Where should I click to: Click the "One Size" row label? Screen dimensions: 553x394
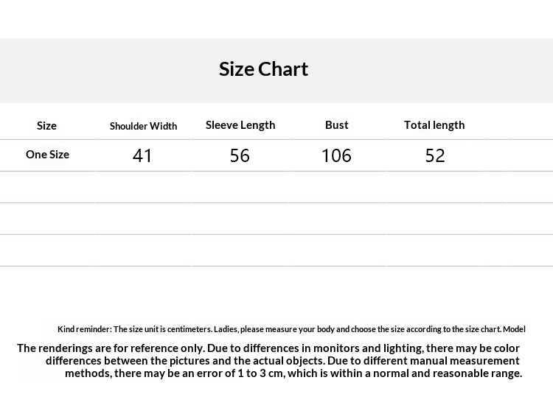pyautogui.click(x=47, y=155)
